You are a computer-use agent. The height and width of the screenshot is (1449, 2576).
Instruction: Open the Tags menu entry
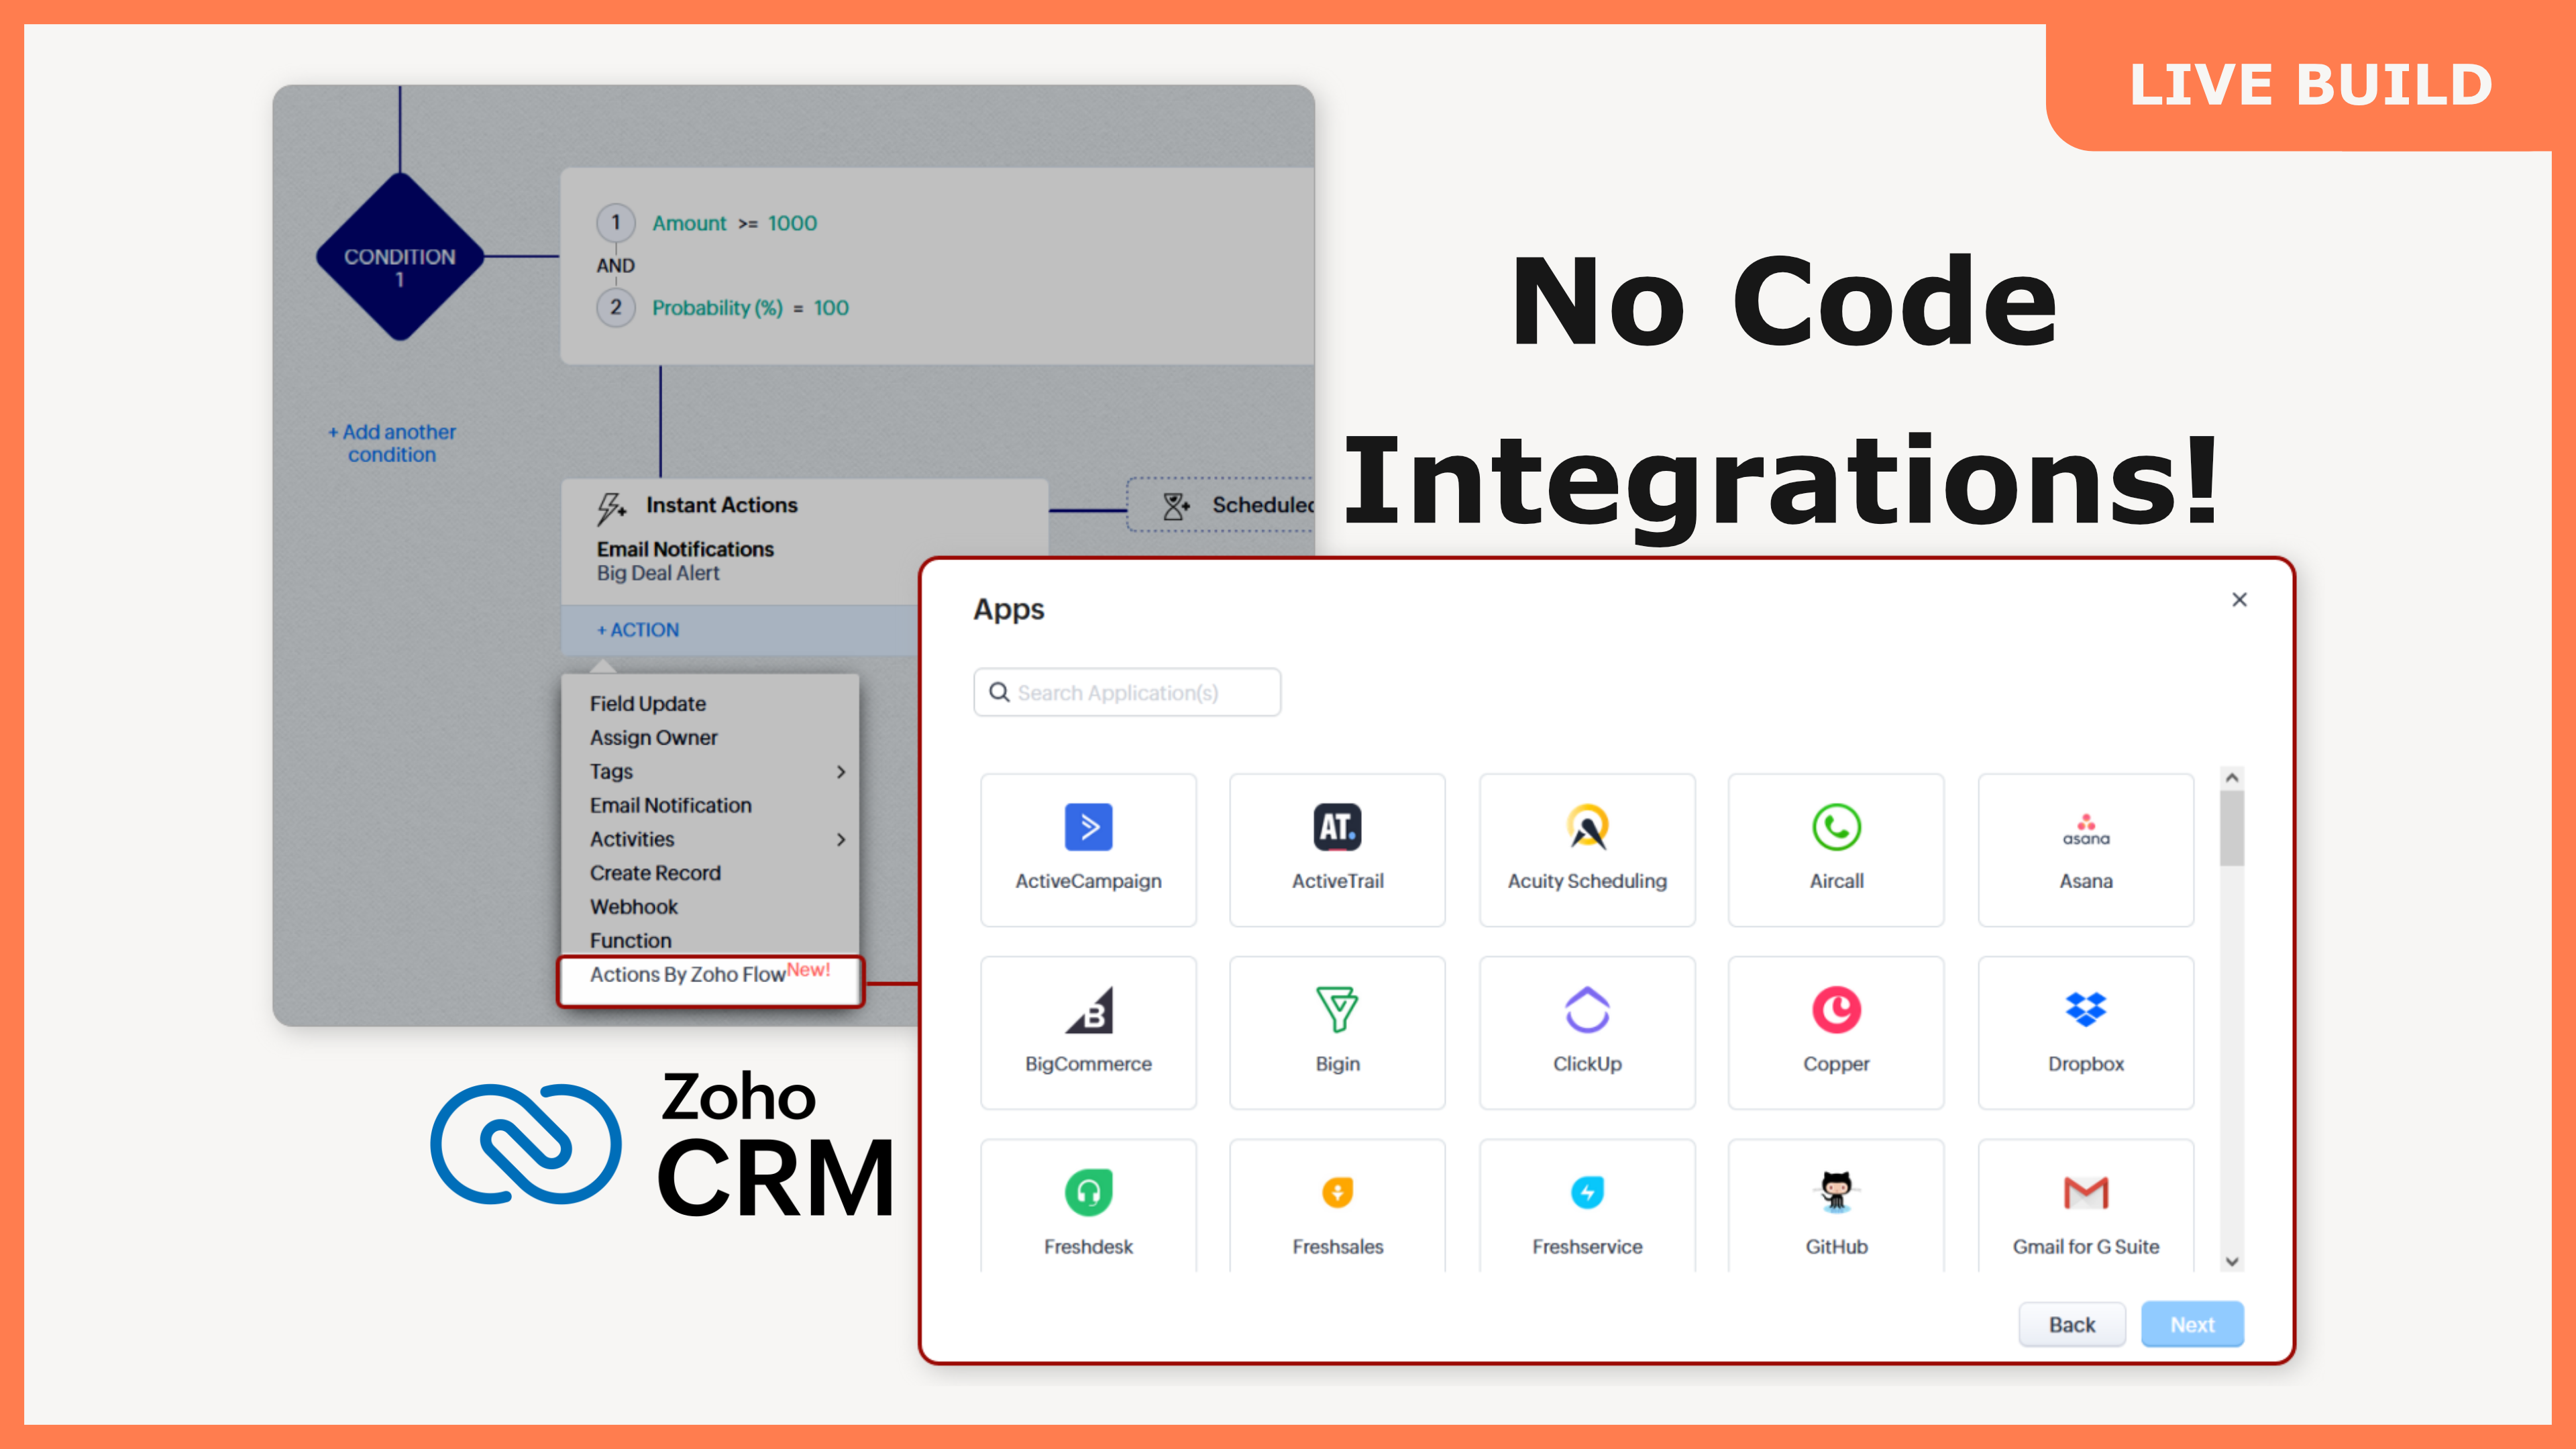tap(611, 771)
